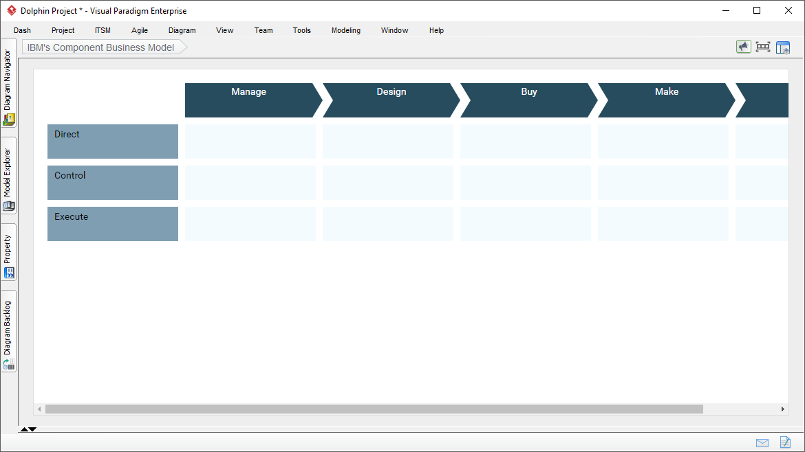Click the IBM's Component Business Model breadcrumb

point(104,47)
